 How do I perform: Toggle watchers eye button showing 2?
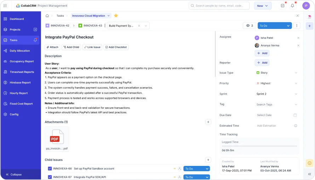(x=249, y=26)
